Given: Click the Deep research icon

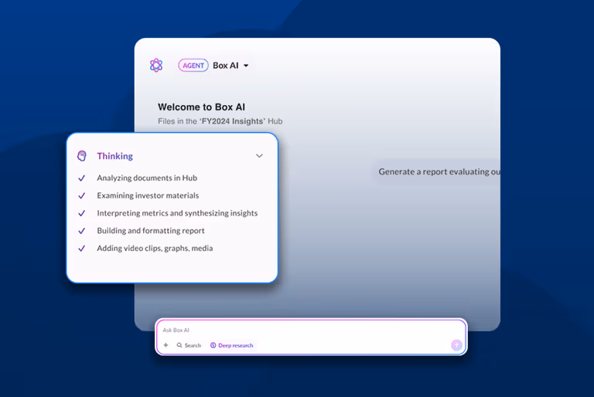Looking at the screenshot, I should point(213,345).
